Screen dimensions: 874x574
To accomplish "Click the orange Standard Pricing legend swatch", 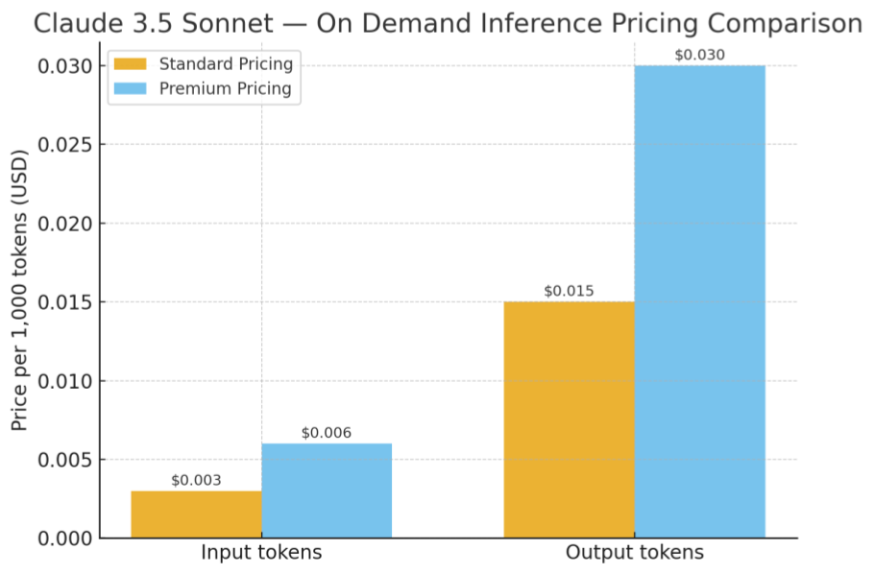I will click(131, 64).
